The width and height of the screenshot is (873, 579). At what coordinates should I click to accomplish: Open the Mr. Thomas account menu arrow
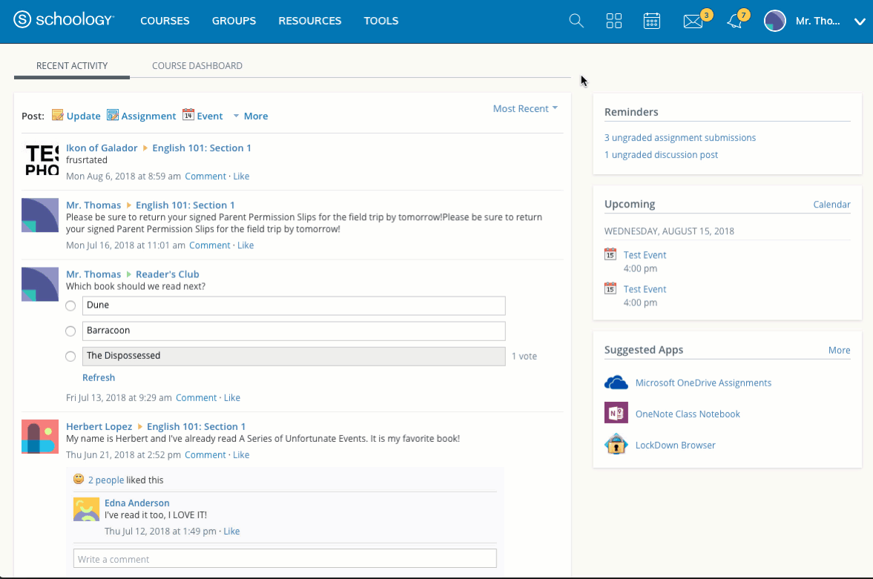(860, 21)
